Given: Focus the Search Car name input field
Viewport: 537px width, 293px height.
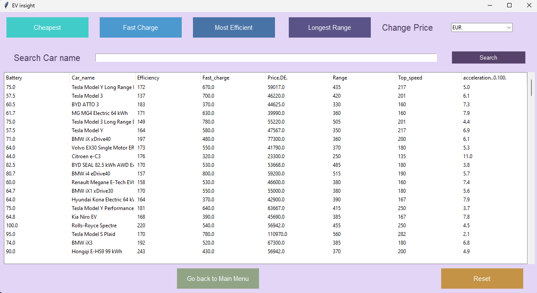Looking at the screenshot, I should pyautogui.click(x=266, y=57).
